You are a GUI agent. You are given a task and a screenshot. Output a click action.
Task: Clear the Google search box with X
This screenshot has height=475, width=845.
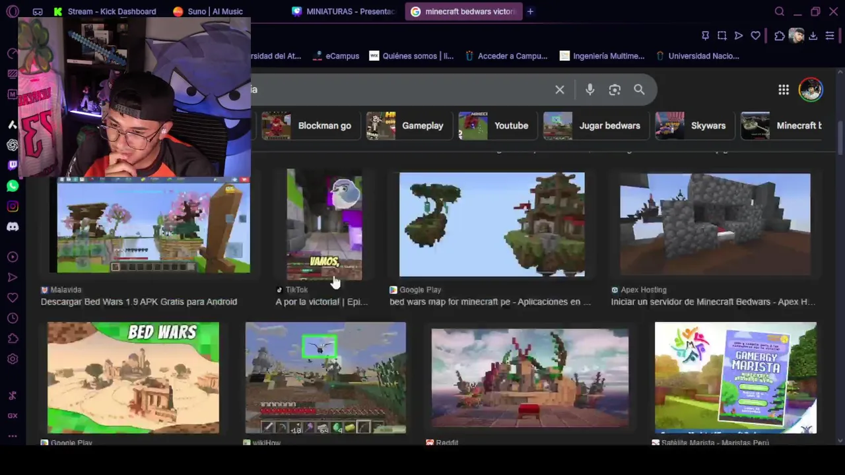pyautogui.click(x=560, y=90)
